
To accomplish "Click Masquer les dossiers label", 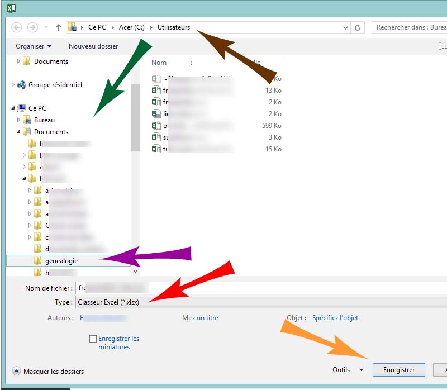I will pos(54,371).
